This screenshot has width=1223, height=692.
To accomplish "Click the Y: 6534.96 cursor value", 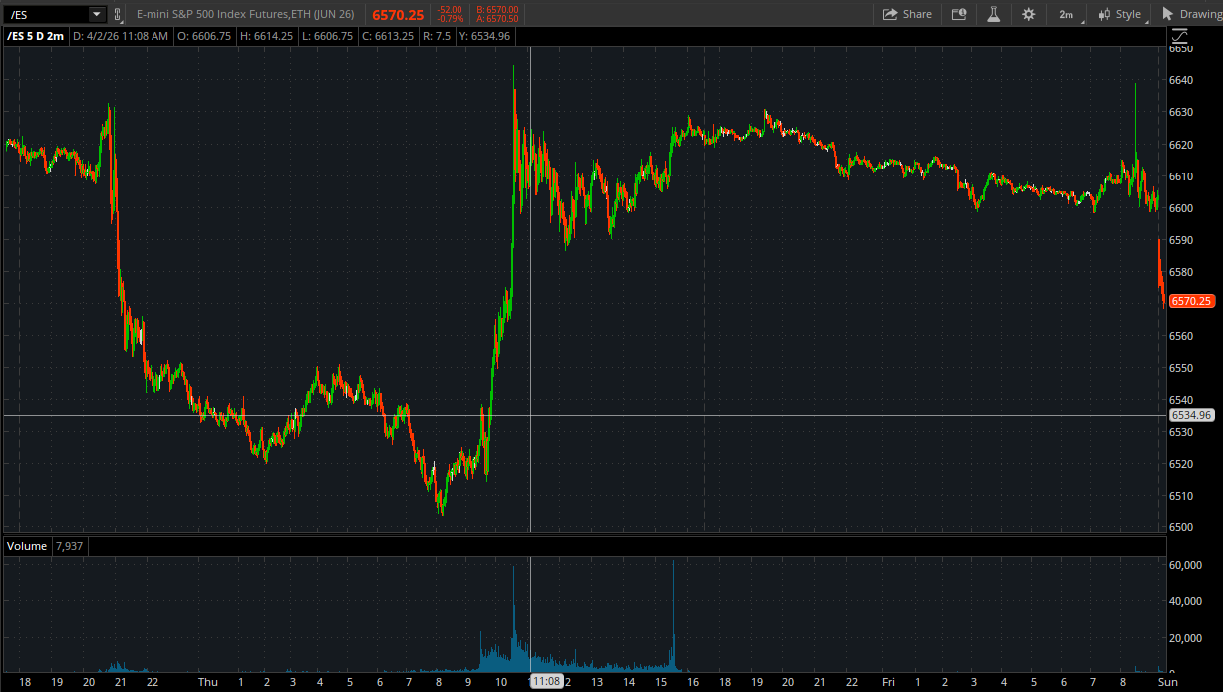I will tap(484, 36).
